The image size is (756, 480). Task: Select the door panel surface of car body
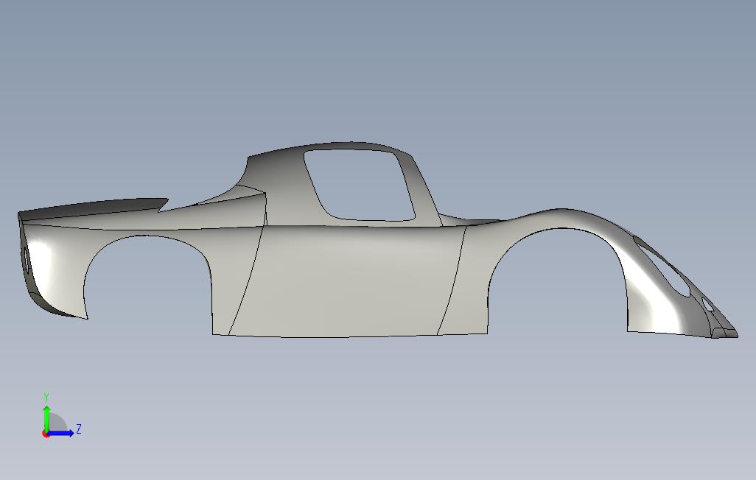[x=347, y=282]
